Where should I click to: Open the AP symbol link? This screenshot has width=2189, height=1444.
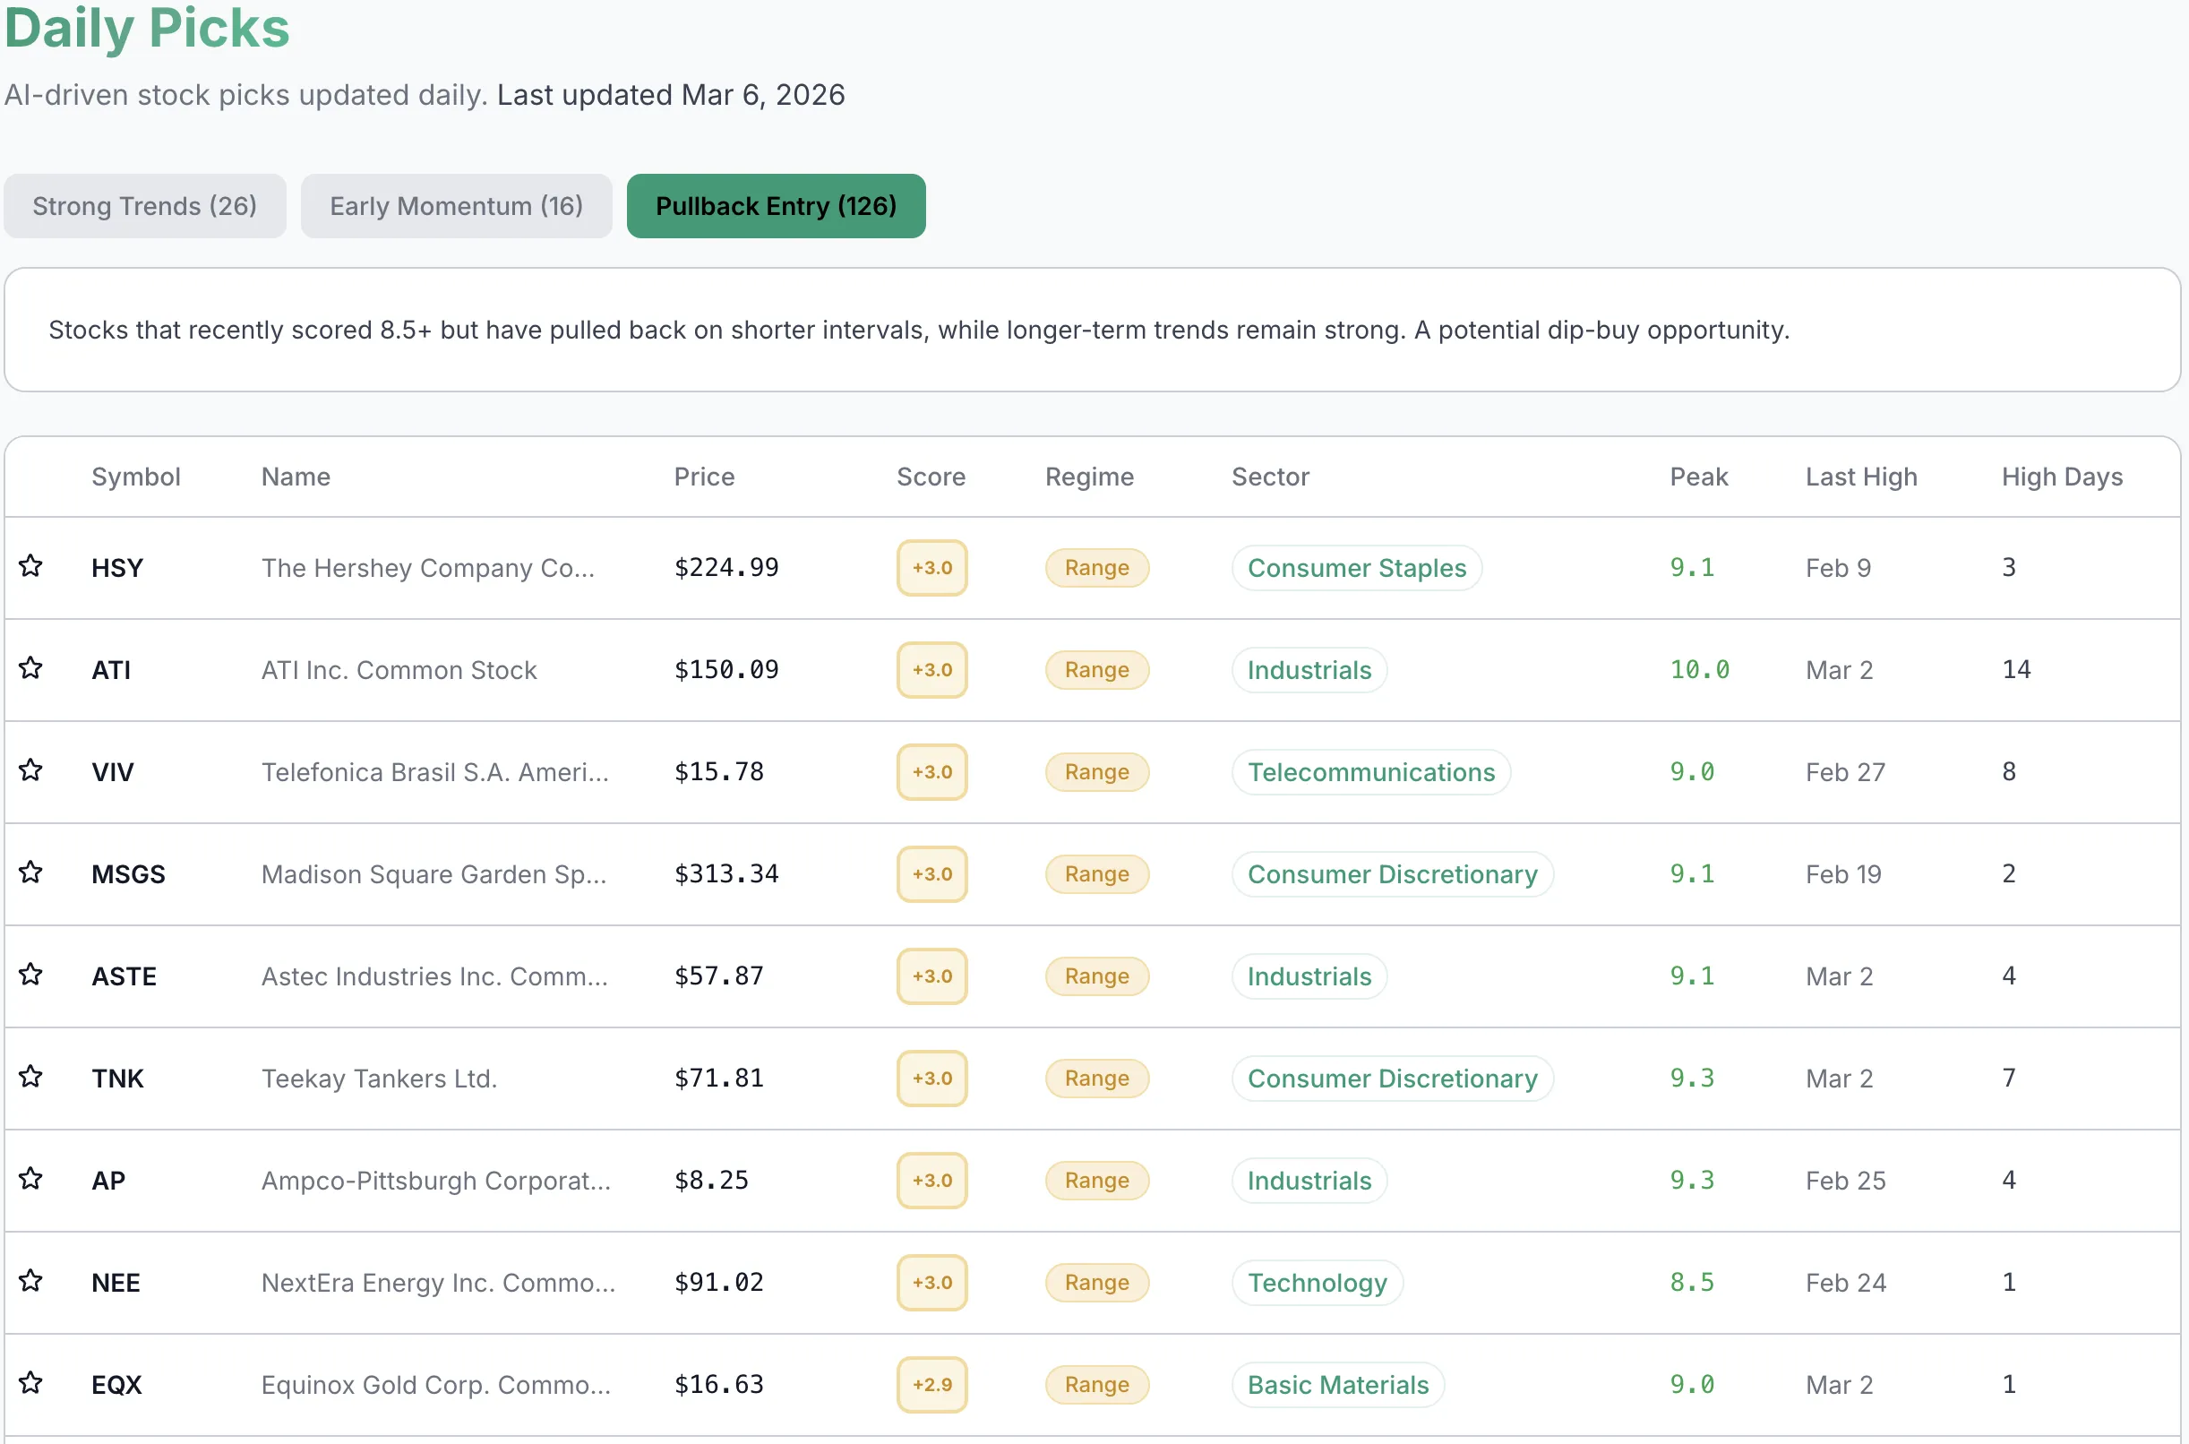point(108,1182)
